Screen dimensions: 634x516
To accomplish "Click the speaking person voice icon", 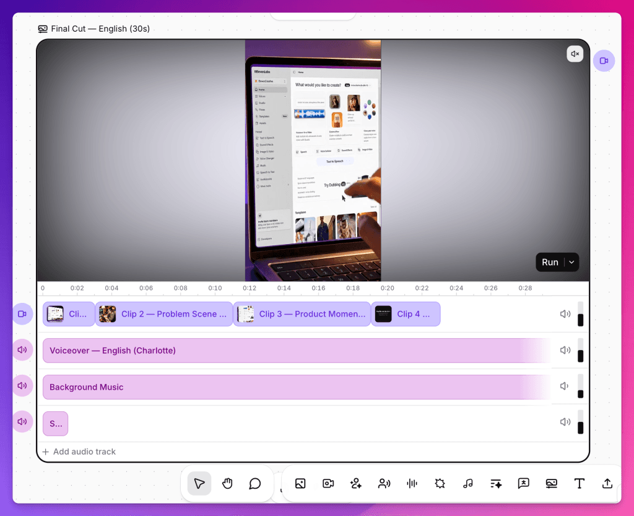I will coord(384,483).
